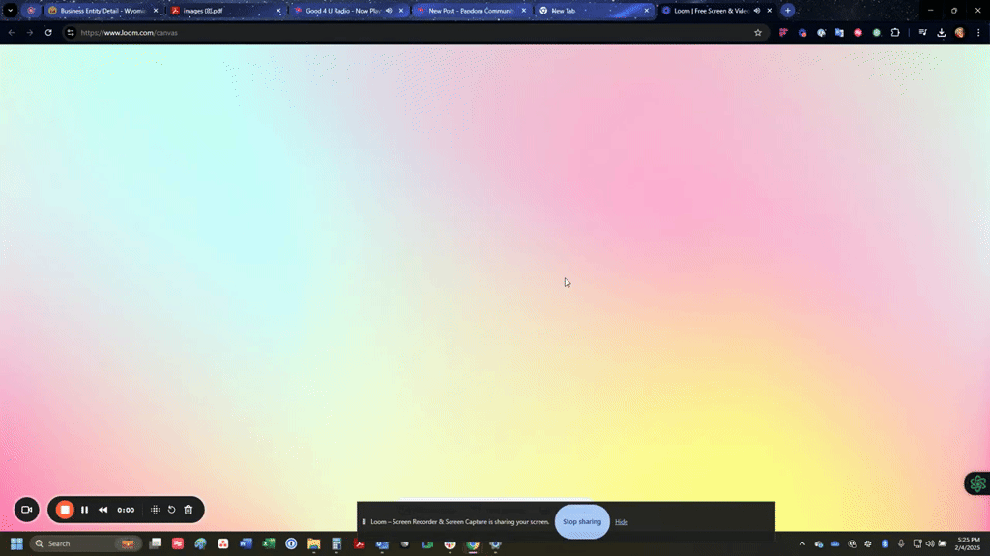Click the microphone tray icon
The width and height of the screenshot is (990, 556).
[901, 543]
